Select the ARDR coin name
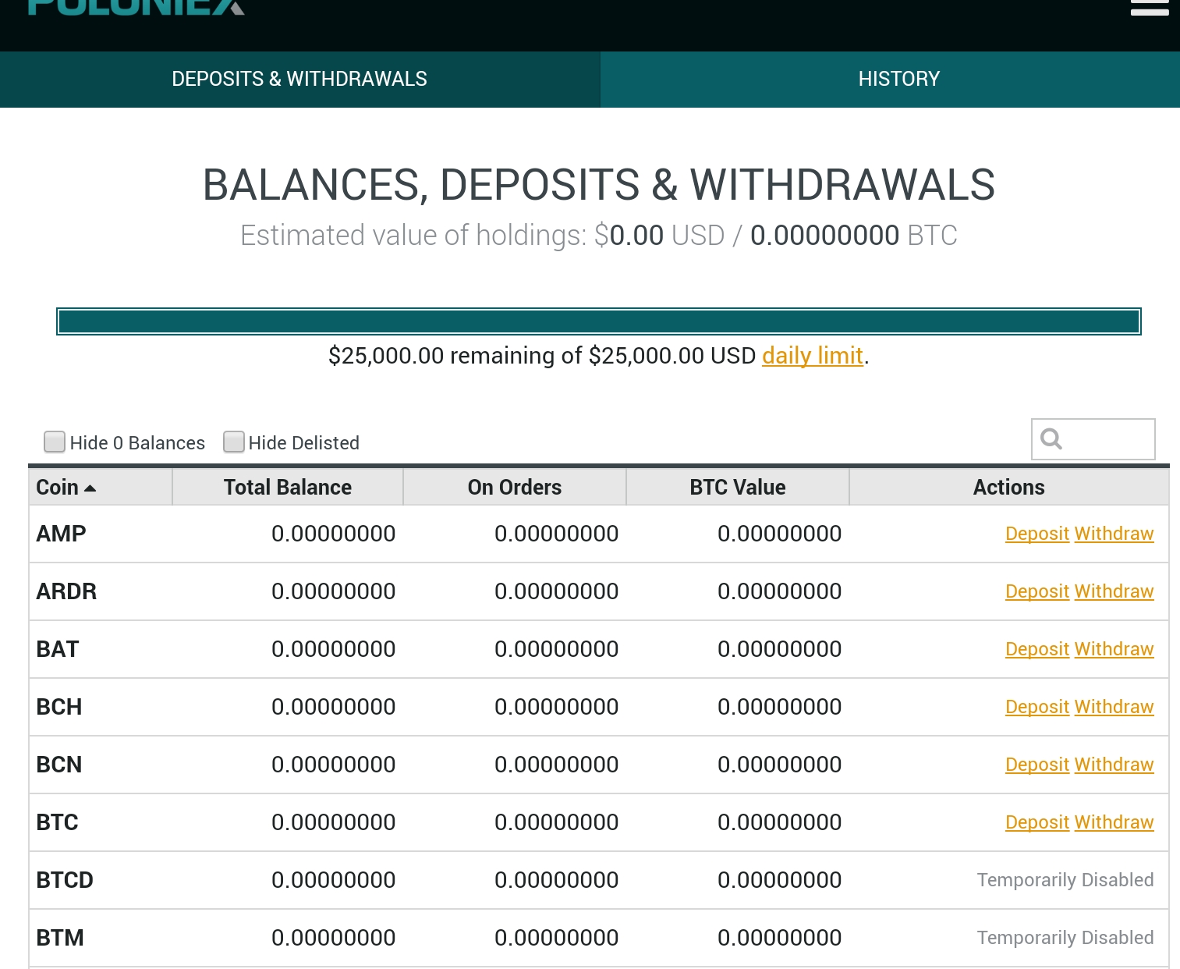Image resolution: width=1180 pixels, height=969 pixels. (66, 591)
